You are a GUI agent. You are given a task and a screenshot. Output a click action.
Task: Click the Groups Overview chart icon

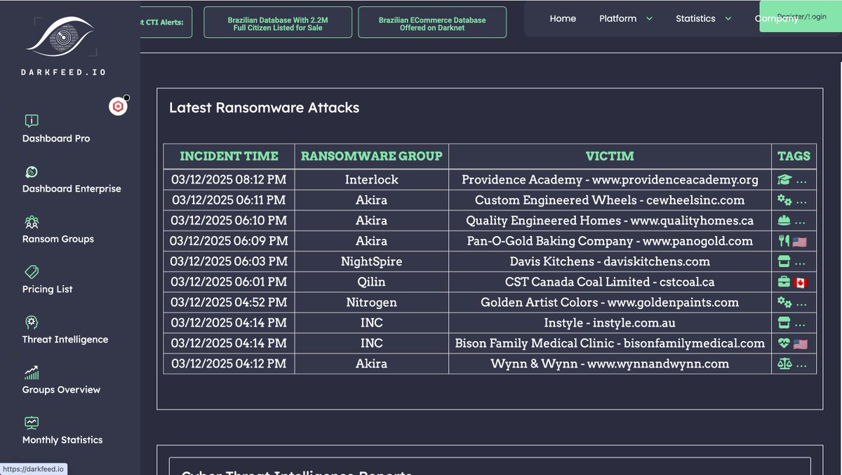[32, 373]
